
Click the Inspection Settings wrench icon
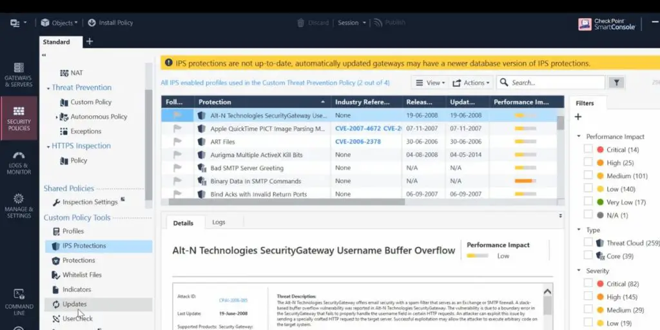pyautogui.click(x=56, y=202)
